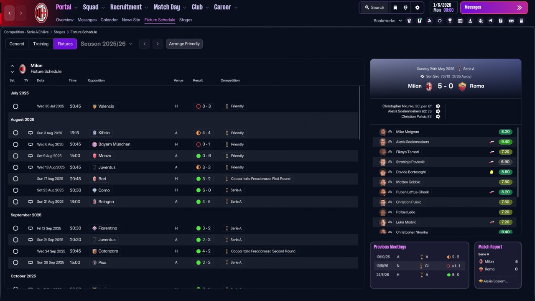Click the Stages breadcrumb link
Screen dimensions: 535x301
click(59, 32)
